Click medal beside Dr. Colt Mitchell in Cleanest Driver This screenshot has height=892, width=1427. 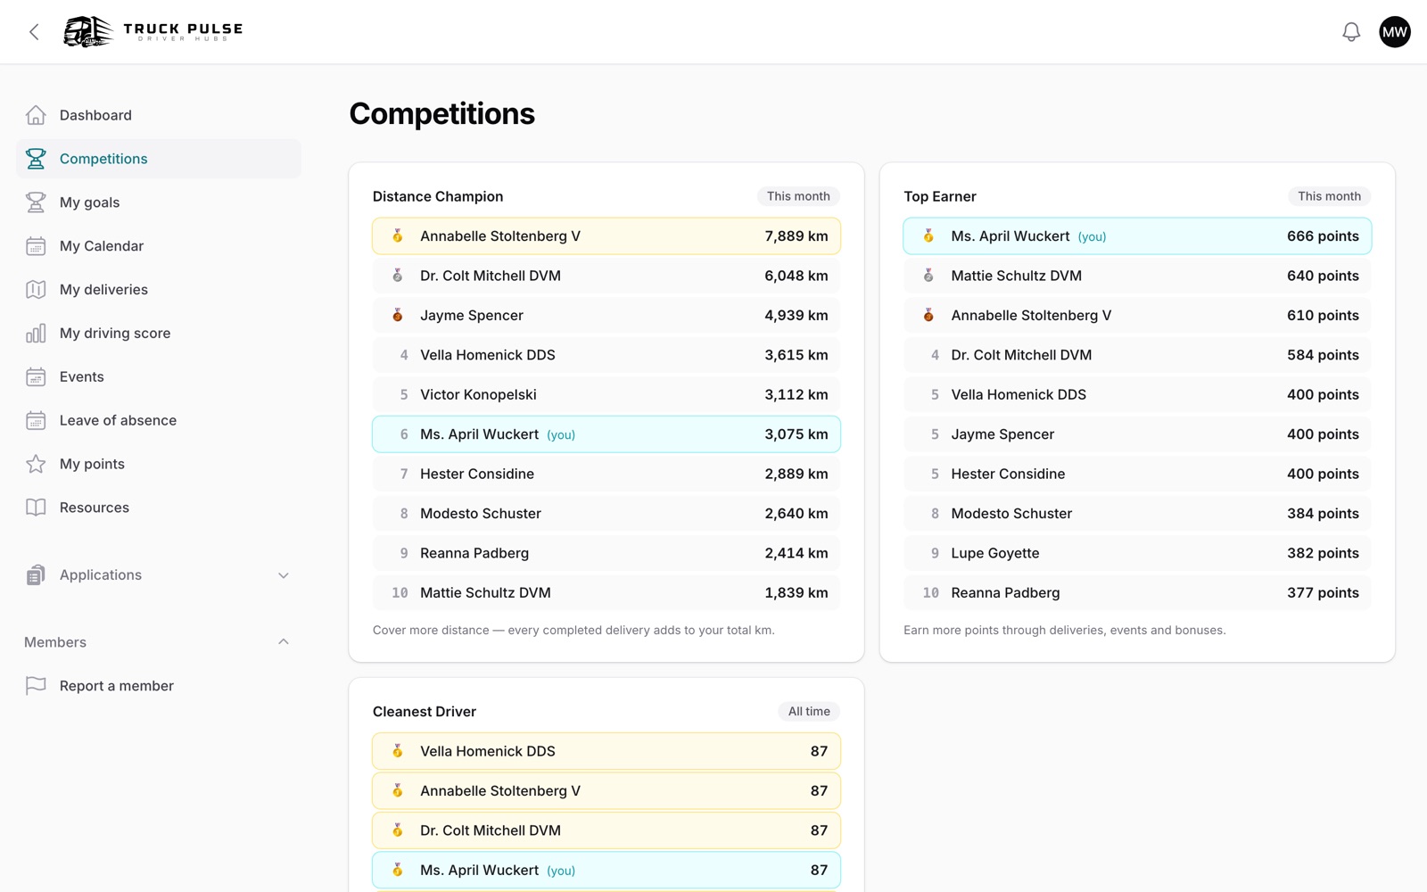398,830
